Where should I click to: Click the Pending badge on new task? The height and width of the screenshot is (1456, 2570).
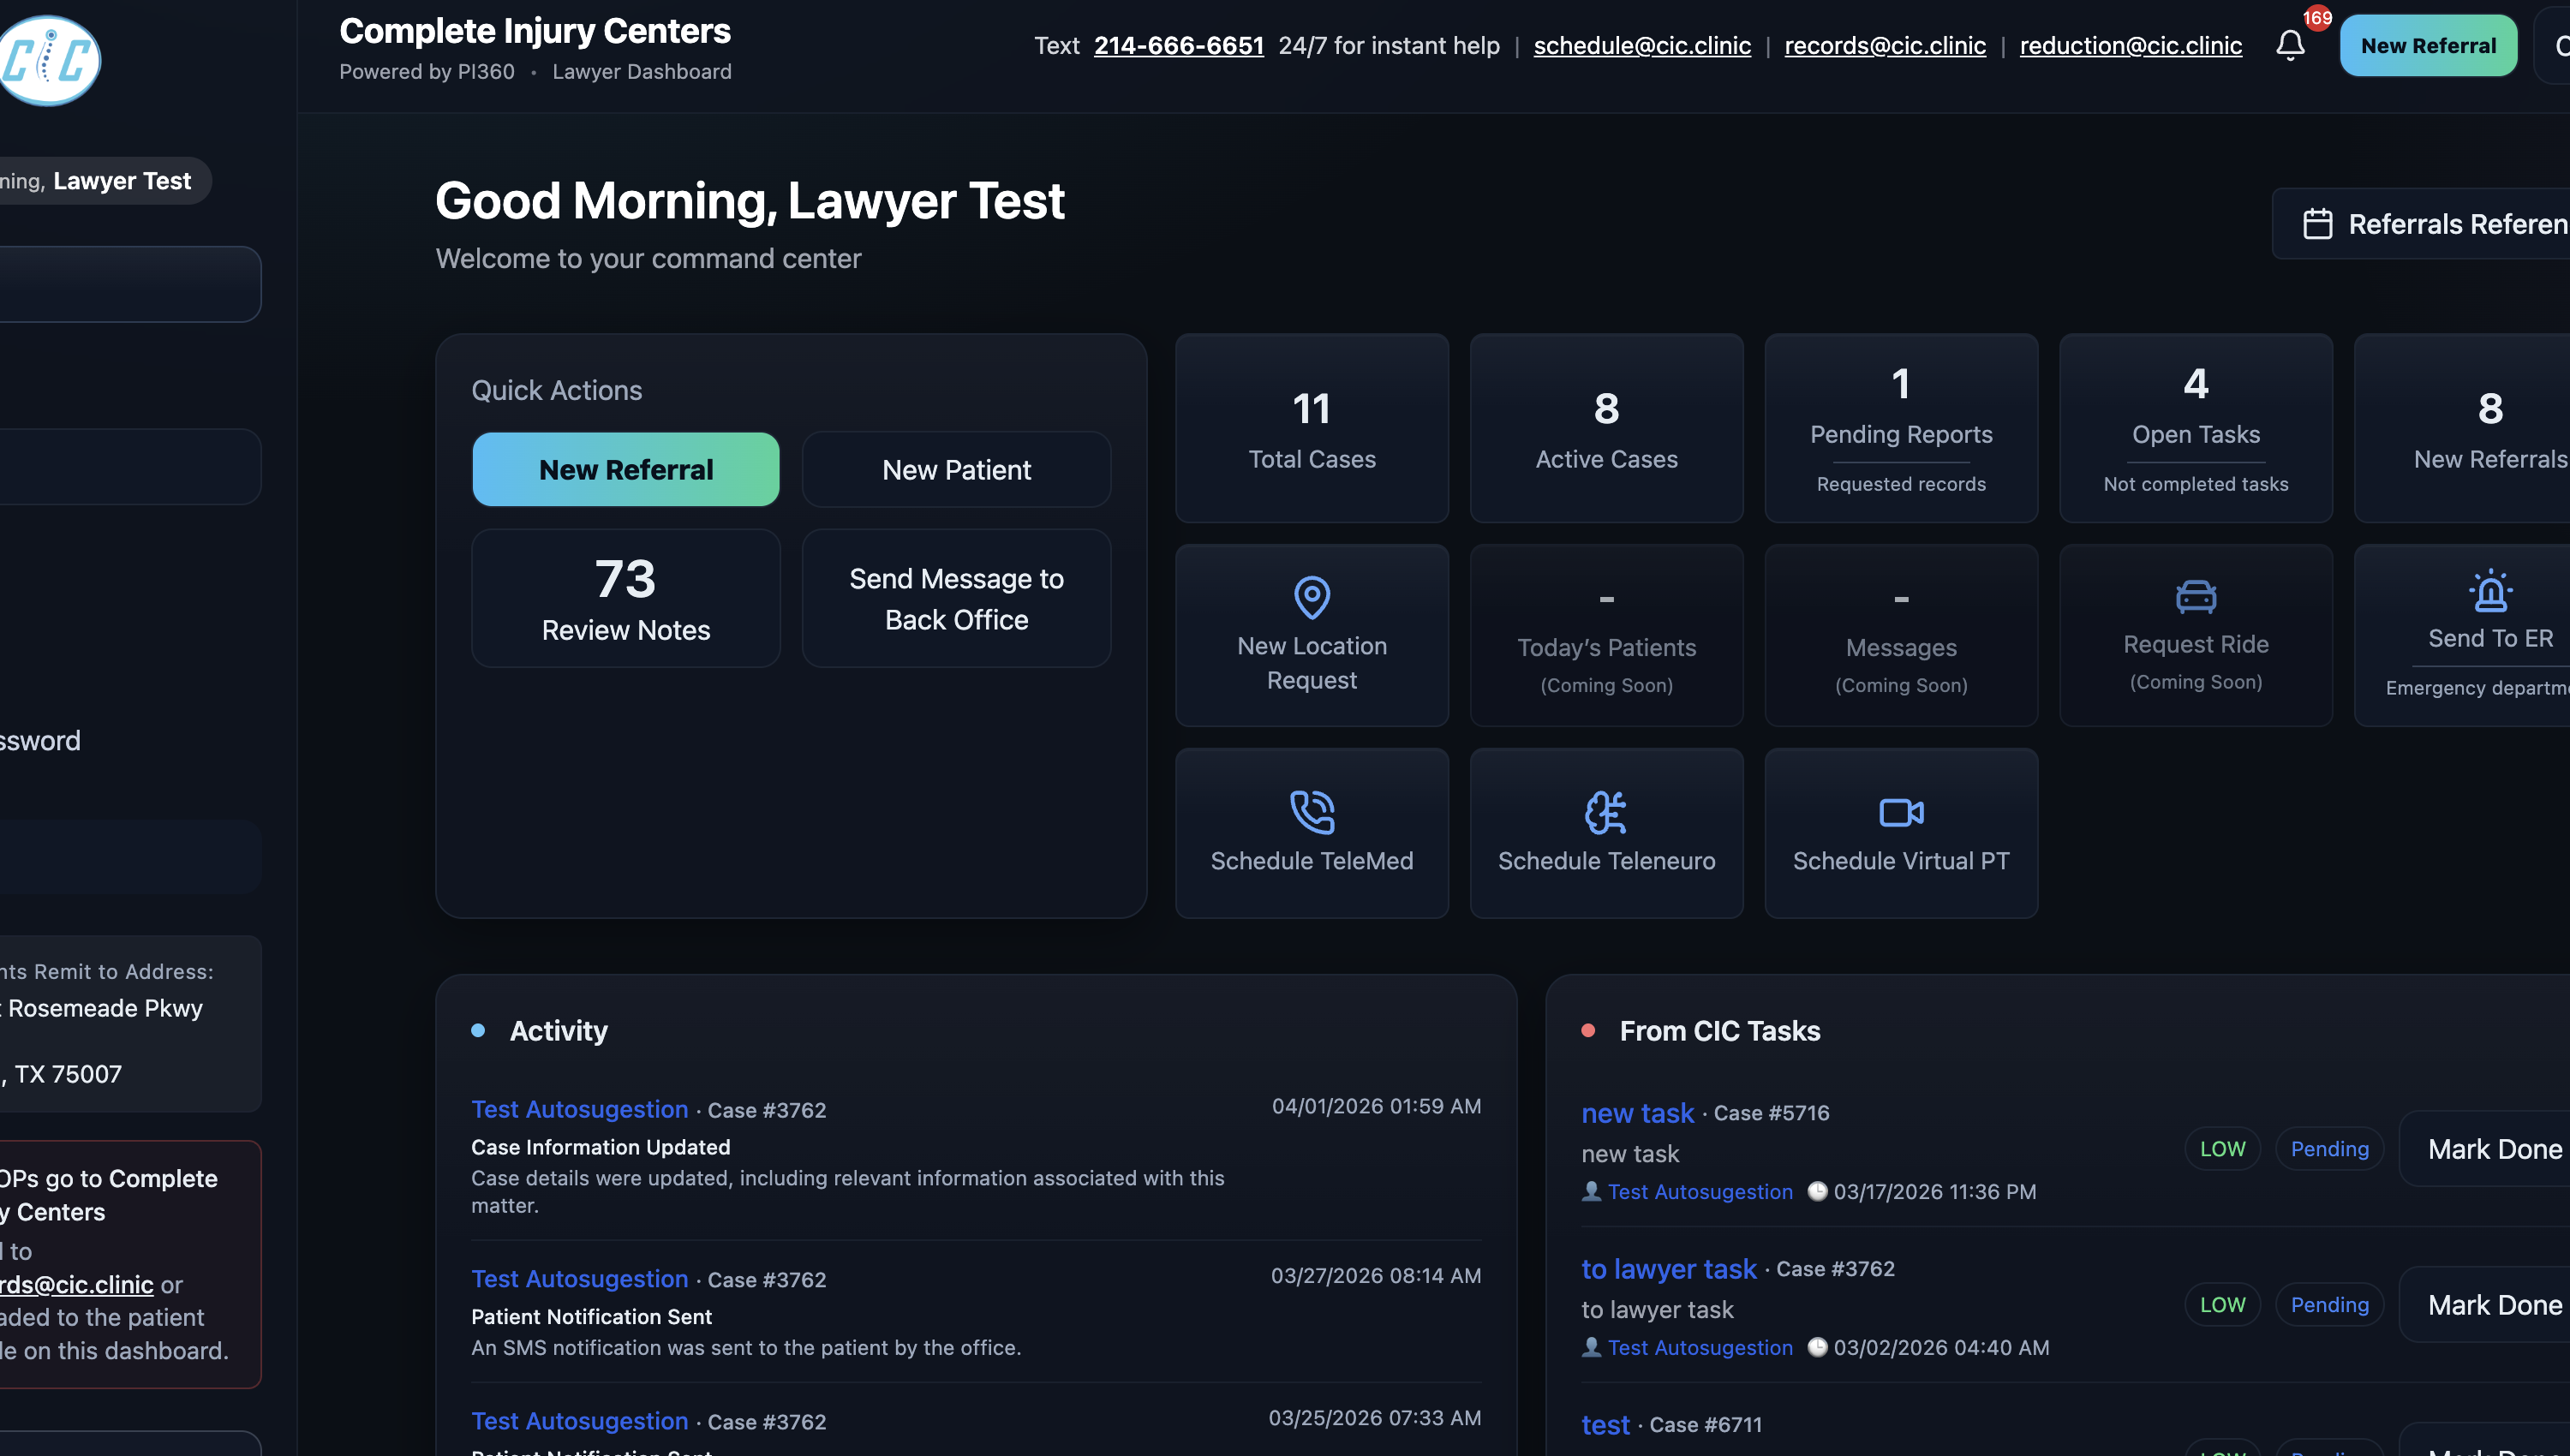point(2329,1148)
